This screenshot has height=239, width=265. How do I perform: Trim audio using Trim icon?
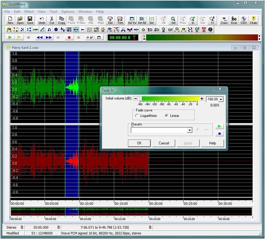coord(120,20)
